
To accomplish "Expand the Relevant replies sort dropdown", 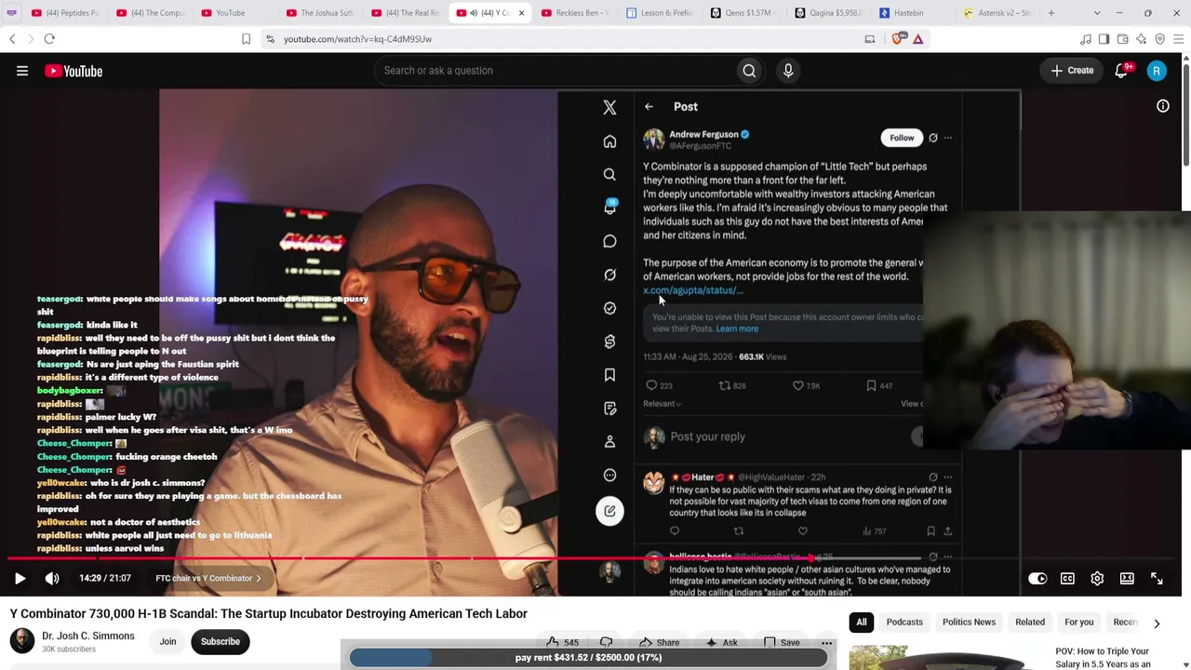I will click(662, 404).
